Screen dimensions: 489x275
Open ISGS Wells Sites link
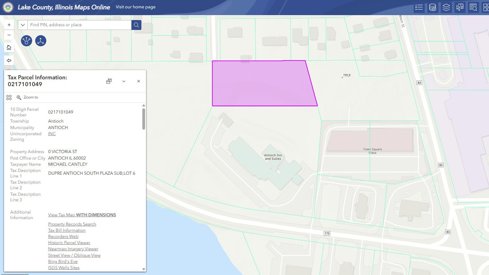click(x=64, y=268)
